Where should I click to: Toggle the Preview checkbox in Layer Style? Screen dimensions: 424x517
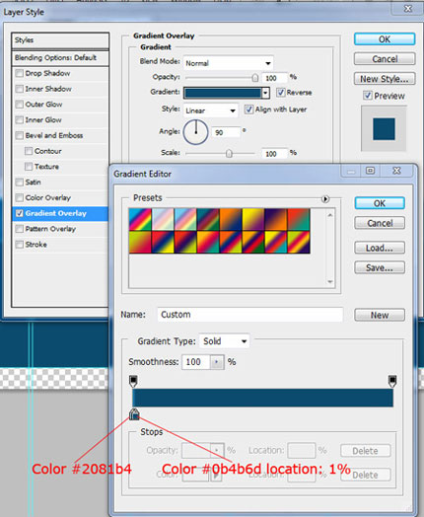368,96
